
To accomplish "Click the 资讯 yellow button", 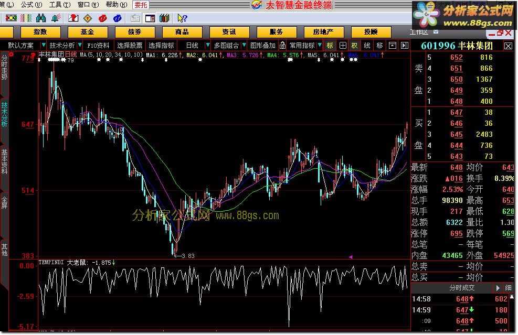I will [229, 32].
